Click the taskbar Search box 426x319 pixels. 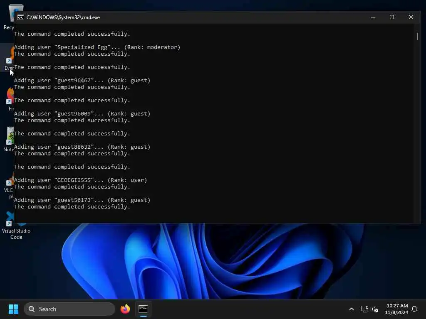click(x=69, y=309)
